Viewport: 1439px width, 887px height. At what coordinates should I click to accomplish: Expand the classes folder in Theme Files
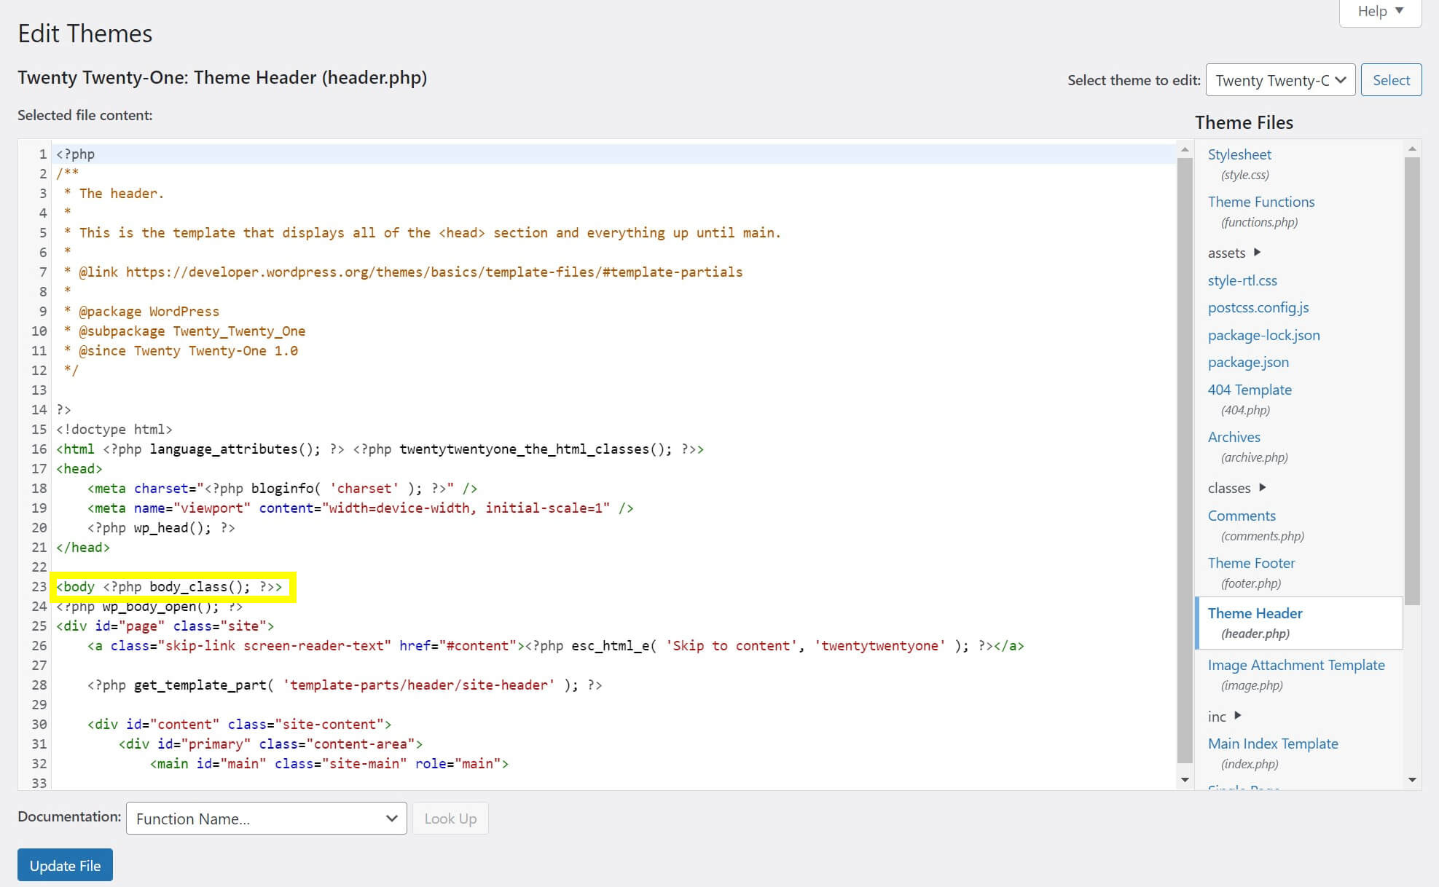pos(1229,488)
